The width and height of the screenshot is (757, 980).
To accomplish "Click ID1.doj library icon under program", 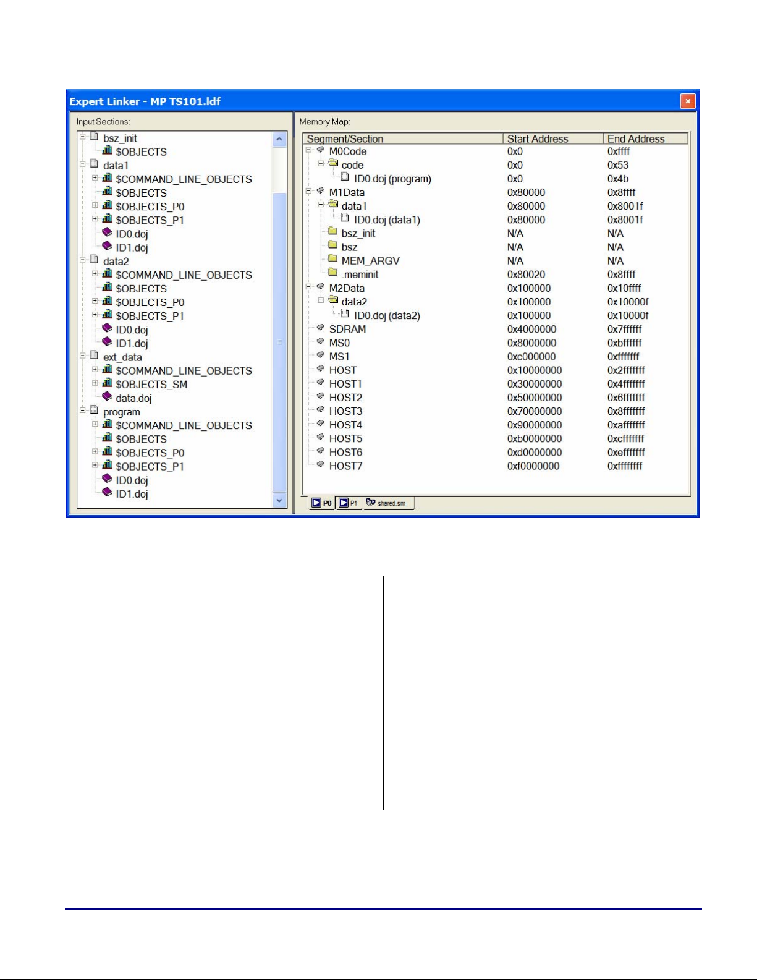I will [x=107, y=493].
